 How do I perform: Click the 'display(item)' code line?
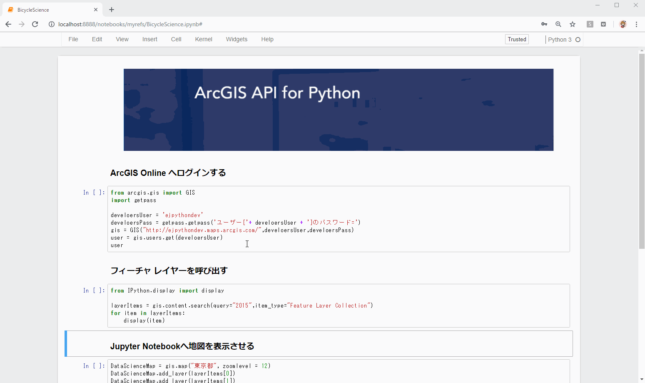(144, 320)
